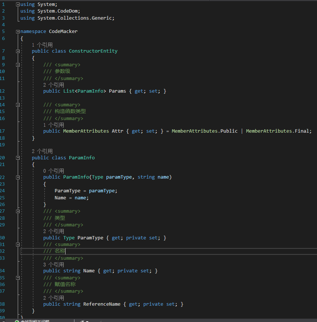Collapse the summary comment at line 31

click(x=18, y=245)
